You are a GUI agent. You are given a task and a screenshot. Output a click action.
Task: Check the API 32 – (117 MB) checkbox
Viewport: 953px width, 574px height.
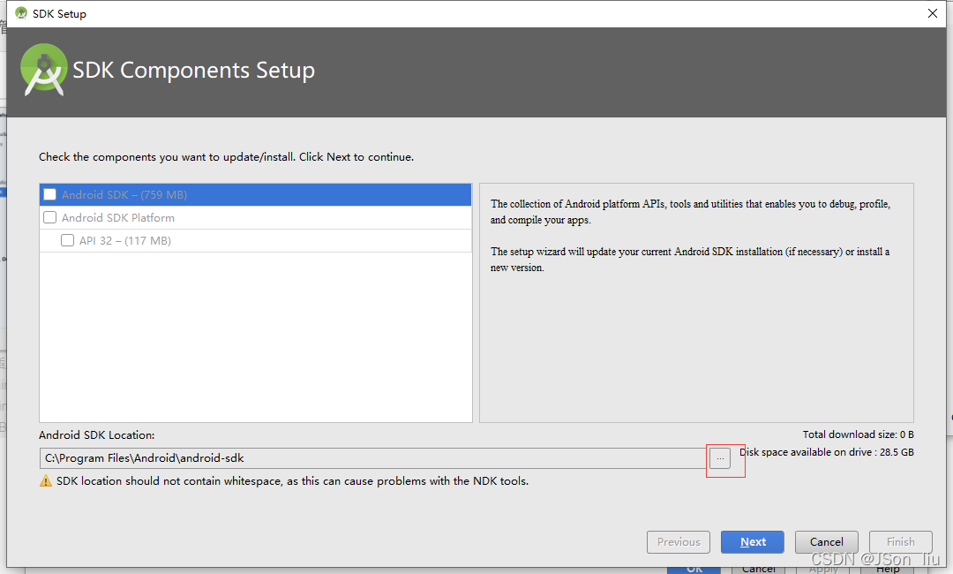click(67, 241)
